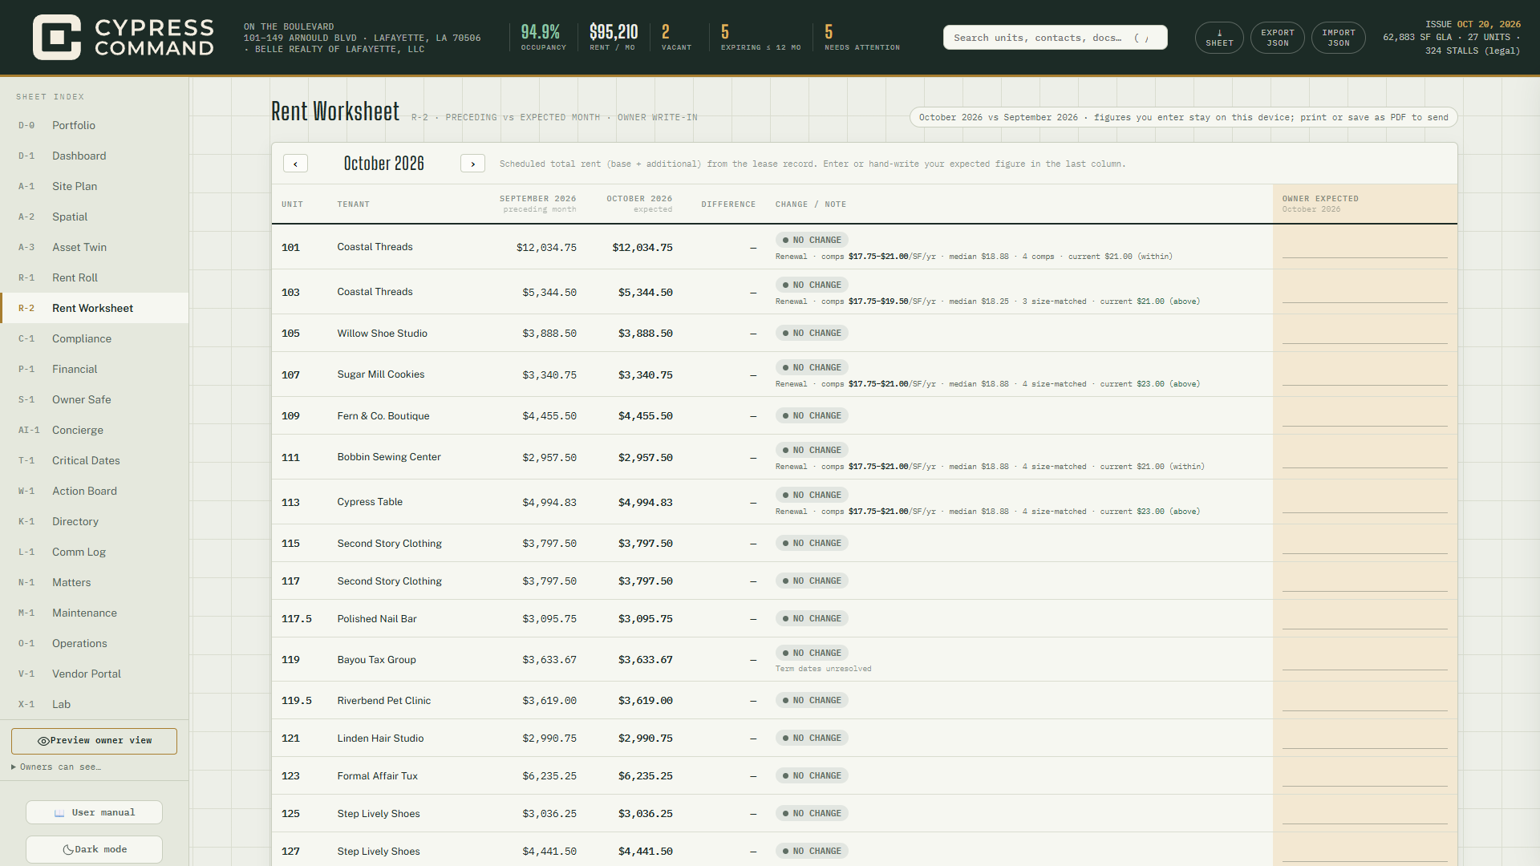Focus the search units, contacts, docs field

pos(1055,38)
